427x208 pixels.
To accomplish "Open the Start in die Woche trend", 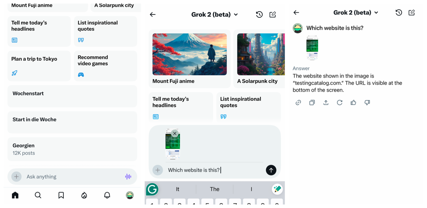I will click(x=72, y=122).
